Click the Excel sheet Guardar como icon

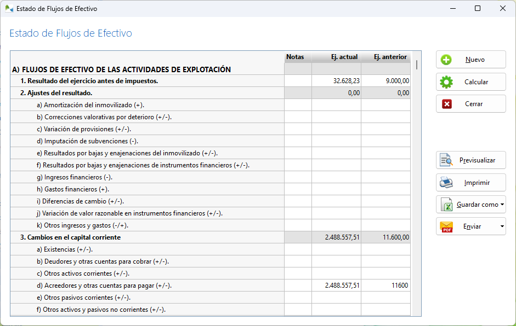446,205
